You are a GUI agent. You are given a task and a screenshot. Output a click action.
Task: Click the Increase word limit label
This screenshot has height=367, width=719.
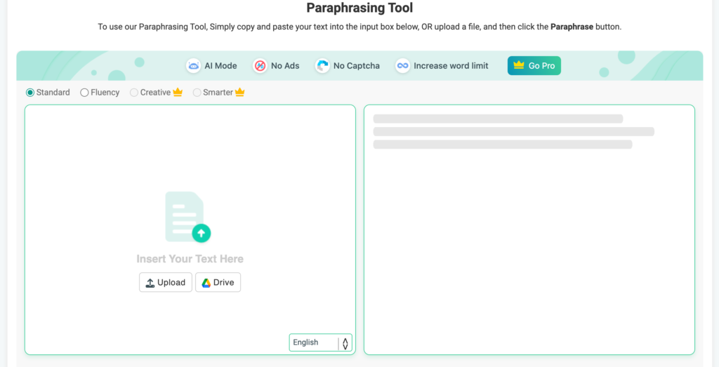451,66
